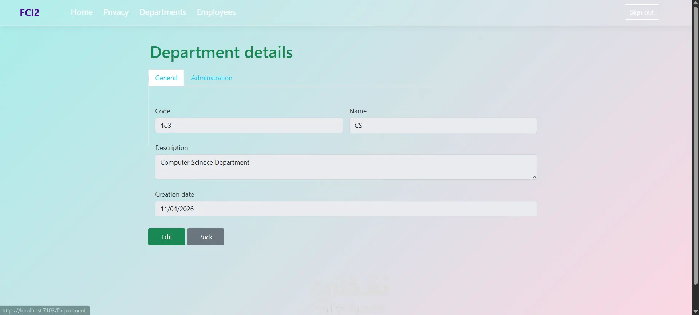Click inside the Description text area
The width and height of the screenshot is (699, 315).
point(346,167)
